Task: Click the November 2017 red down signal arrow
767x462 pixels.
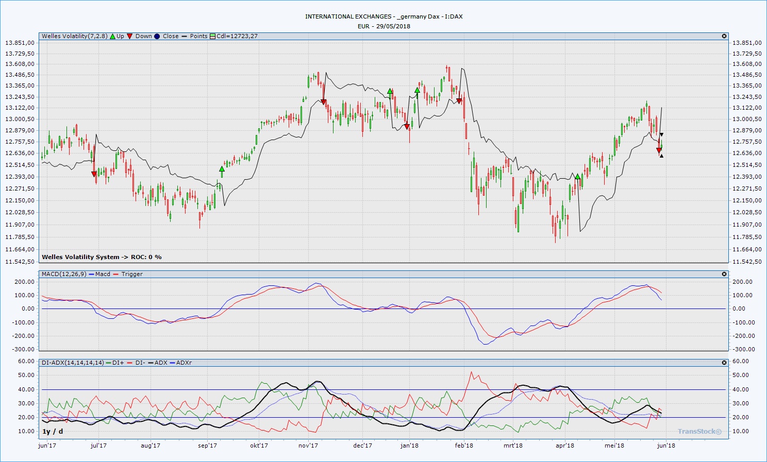Action: click(323, 102)
